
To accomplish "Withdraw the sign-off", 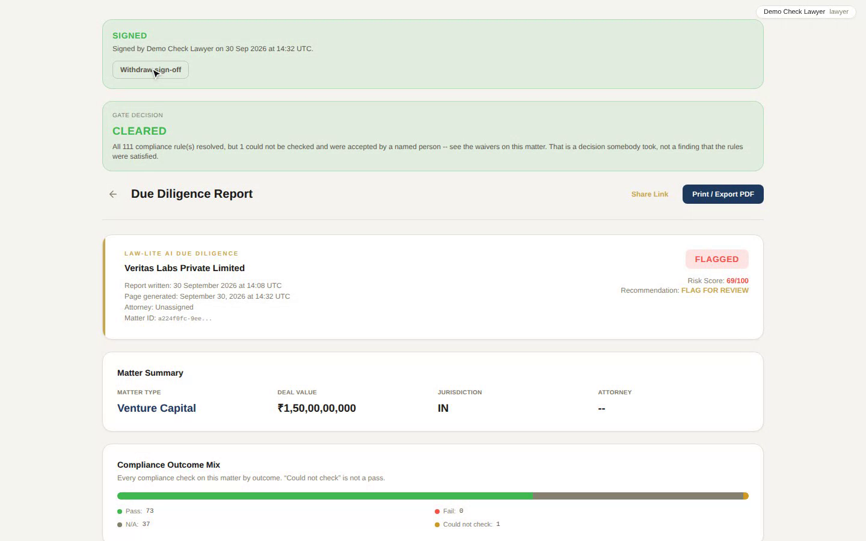I will click(150, 70).
